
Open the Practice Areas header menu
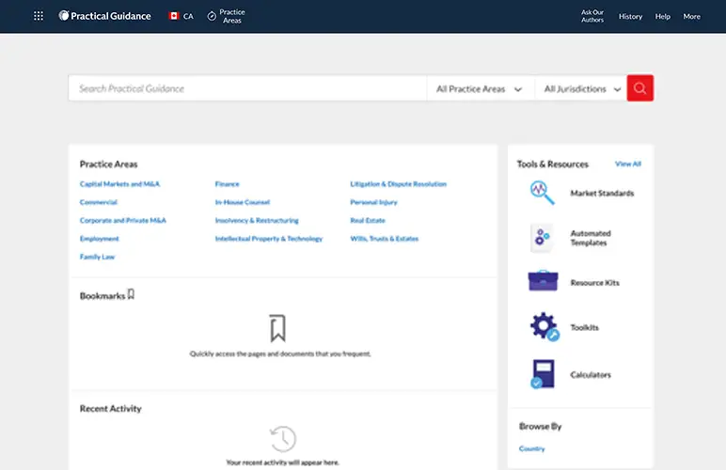tap(226, 16)
